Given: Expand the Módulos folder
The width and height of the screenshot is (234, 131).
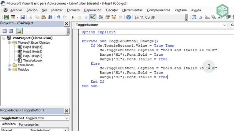Looking at the screenshot, I should coord(9,70).
